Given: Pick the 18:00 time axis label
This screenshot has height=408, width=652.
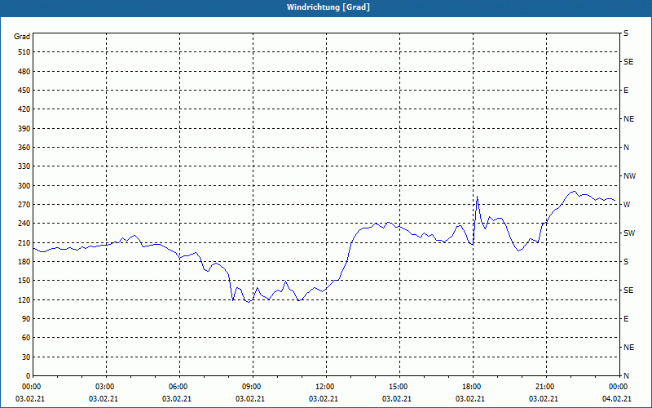Looking at the screenshot, I should tap(470, 387).
